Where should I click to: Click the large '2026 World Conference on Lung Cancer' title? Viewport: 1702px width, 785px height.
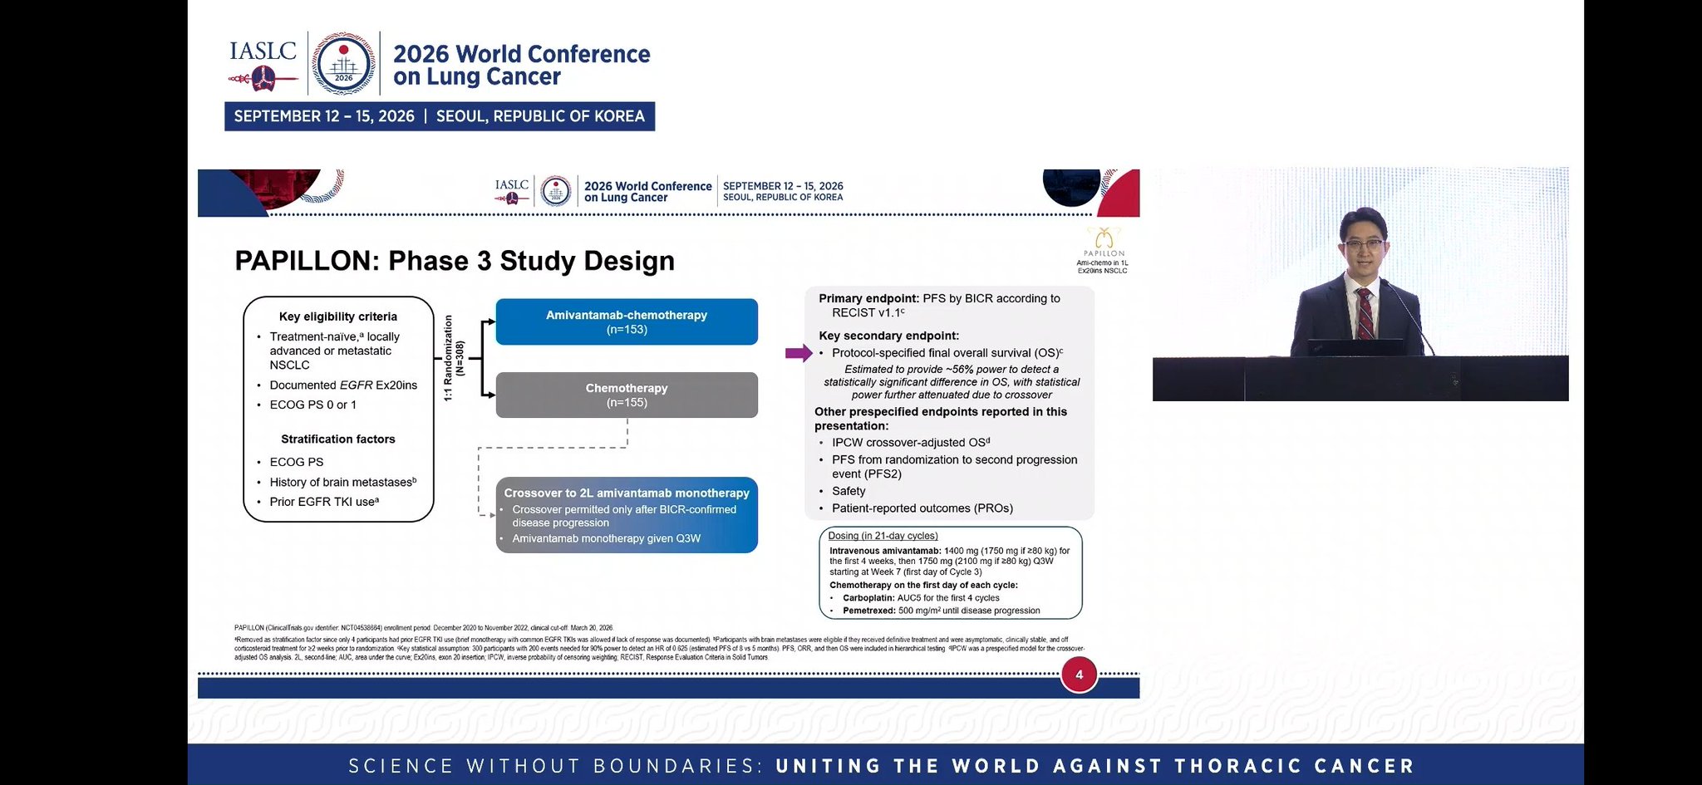pos(521,65)
